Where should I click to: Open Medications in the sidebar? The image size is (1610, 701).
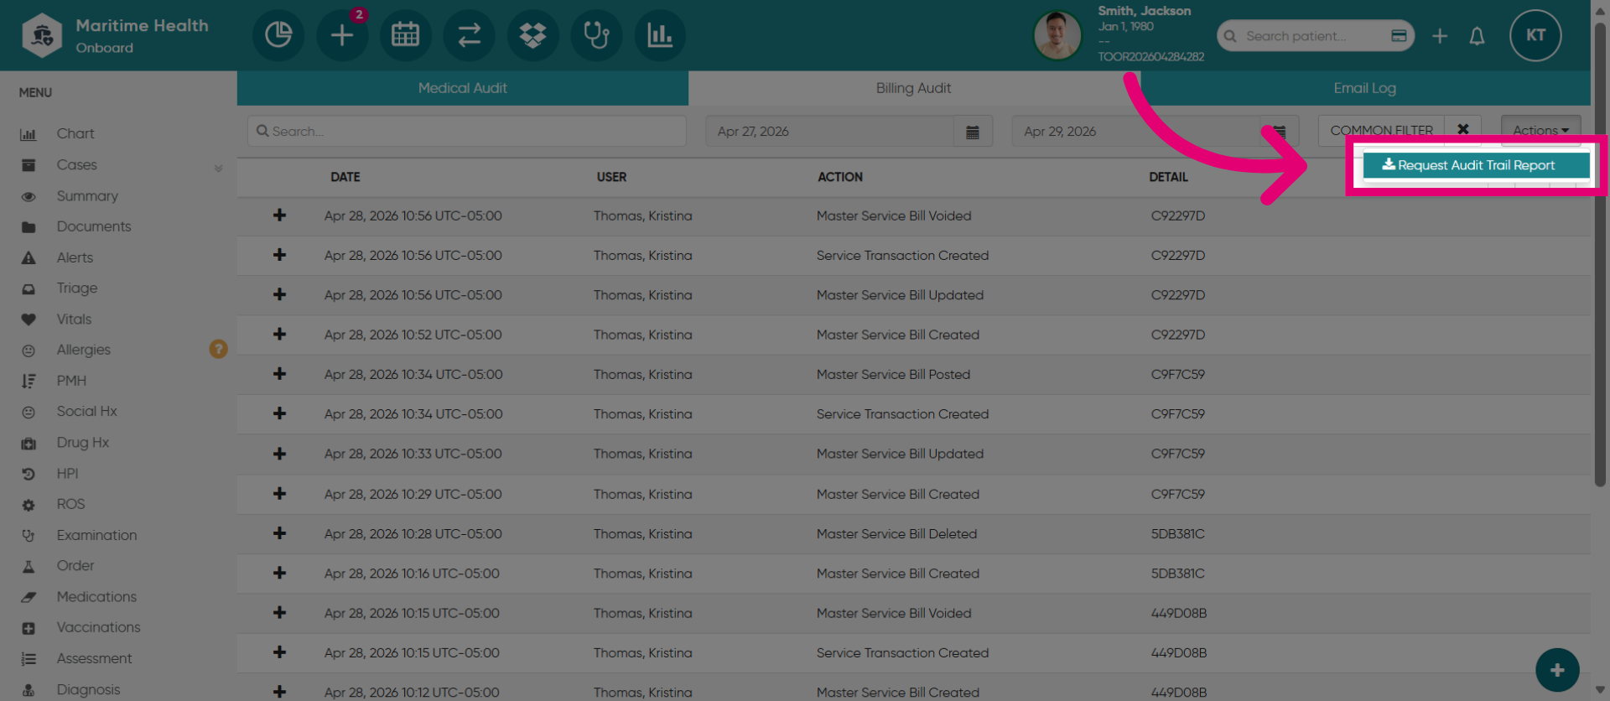pyautogui.click(x=96, y=597)
